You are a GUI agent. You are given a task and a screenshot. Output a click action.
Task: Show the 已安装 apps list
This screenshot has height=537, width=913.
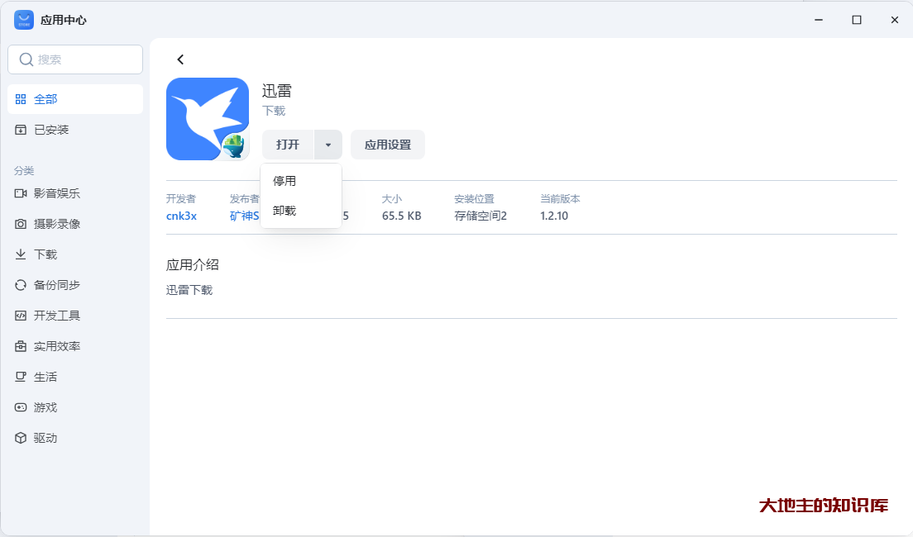click(x=75, y=130)
